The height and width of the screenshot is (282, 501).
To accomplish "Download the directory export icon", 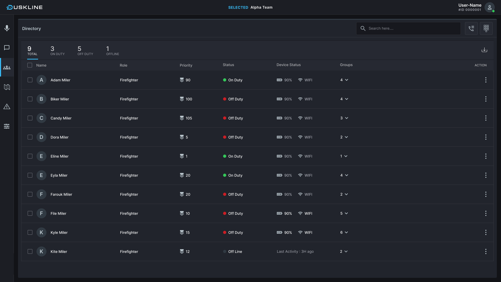I will 484,50.
